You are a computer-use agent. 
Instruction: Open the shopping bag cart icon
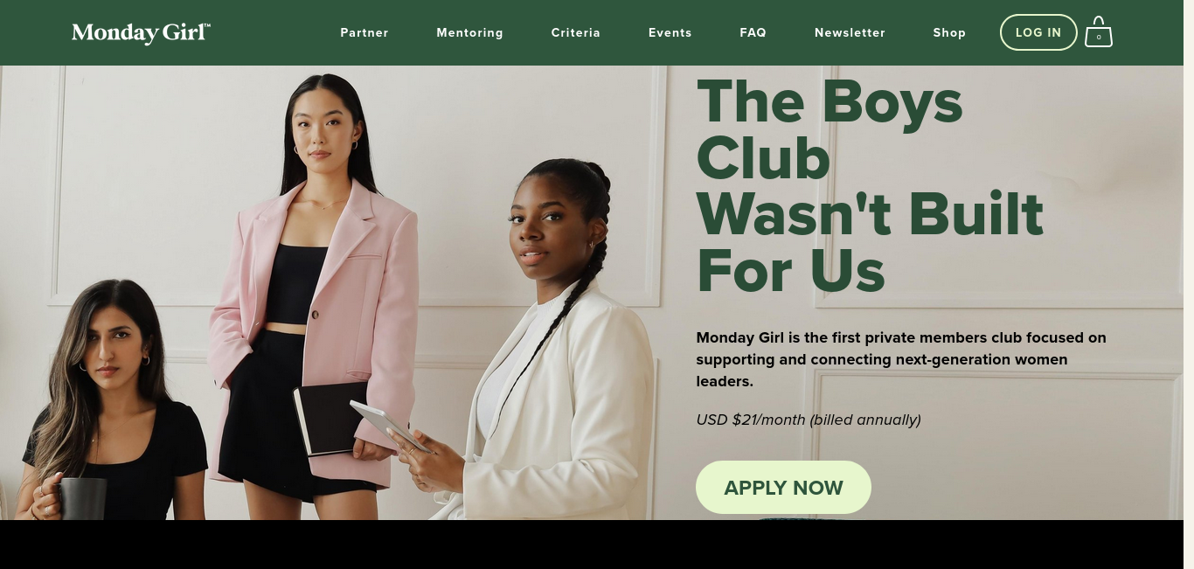coord(1099,32)
